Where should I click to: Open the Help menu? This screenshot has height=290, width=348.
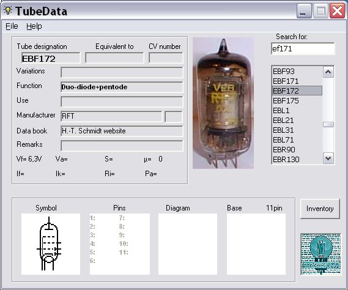click(34, 26)
